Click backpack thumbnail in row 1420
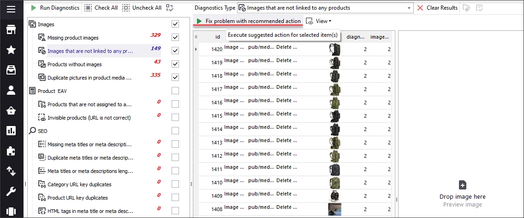The image size is (524, 218). tap(334, 49)
